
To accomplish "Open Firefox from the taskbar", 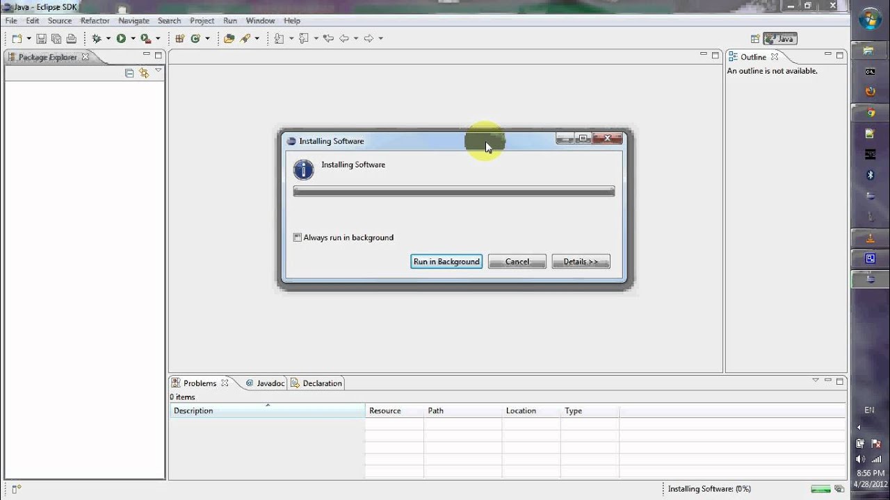I will pos(870,92).
